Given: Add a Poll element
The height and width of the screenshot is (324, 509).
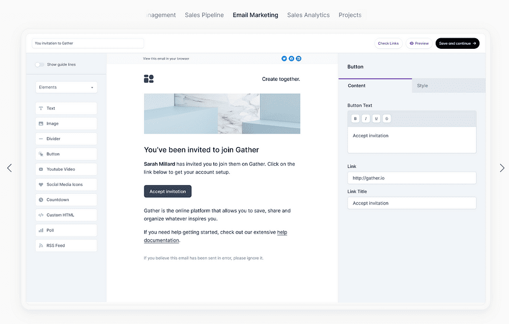Looking at the screenshot, I should (x=66, y=230).
